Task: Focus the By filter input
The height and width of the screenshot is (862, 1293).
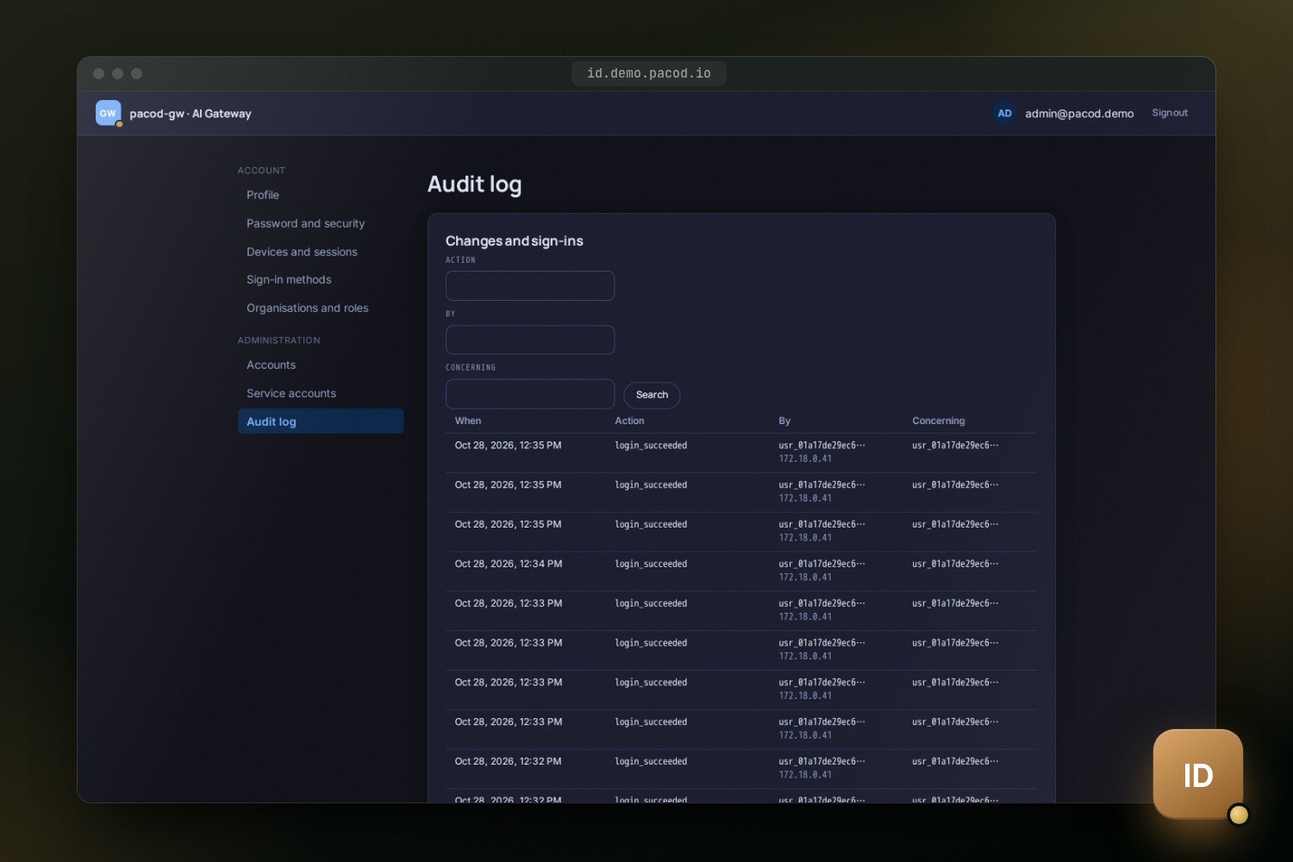Action: (x=530, y=340)
